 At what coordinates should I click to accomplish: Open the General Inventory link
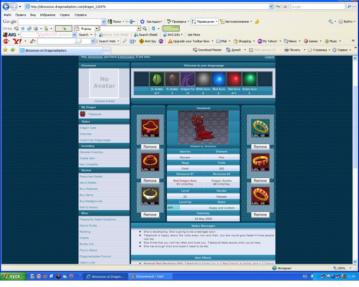pyautogui.click(x=91, y=152)
